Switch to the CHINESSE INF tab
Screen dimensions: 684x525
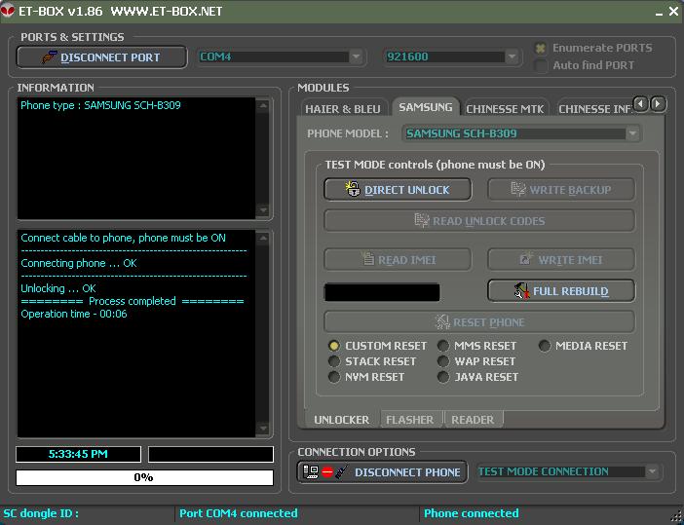tap(594, 108)
